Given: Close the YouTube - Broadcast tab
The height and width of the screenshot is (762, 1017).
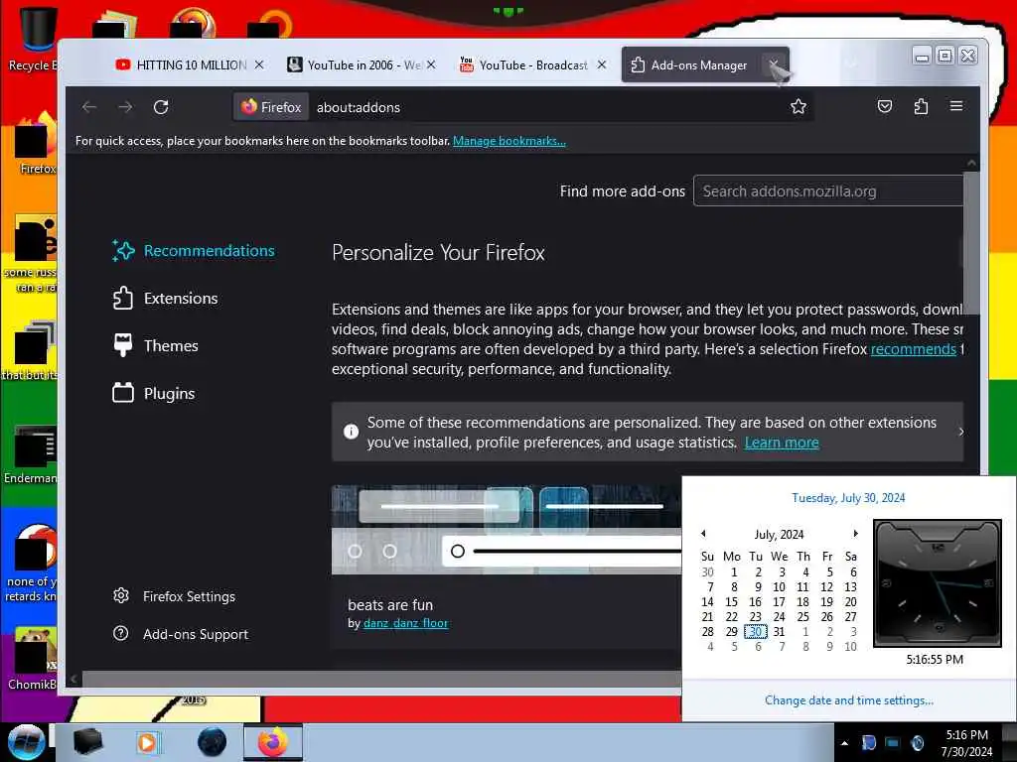Looking at the screenshot, I should point(602,64).
